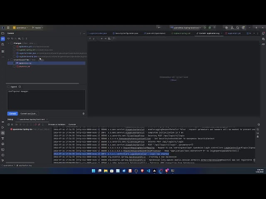Check the logback-spring.xml checkbox
This screenshot has width=266, height=199.
coord(14,50)
